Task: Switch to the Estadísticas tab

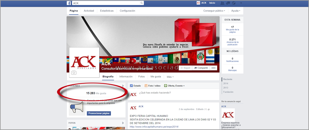Action: coord(107,11)
